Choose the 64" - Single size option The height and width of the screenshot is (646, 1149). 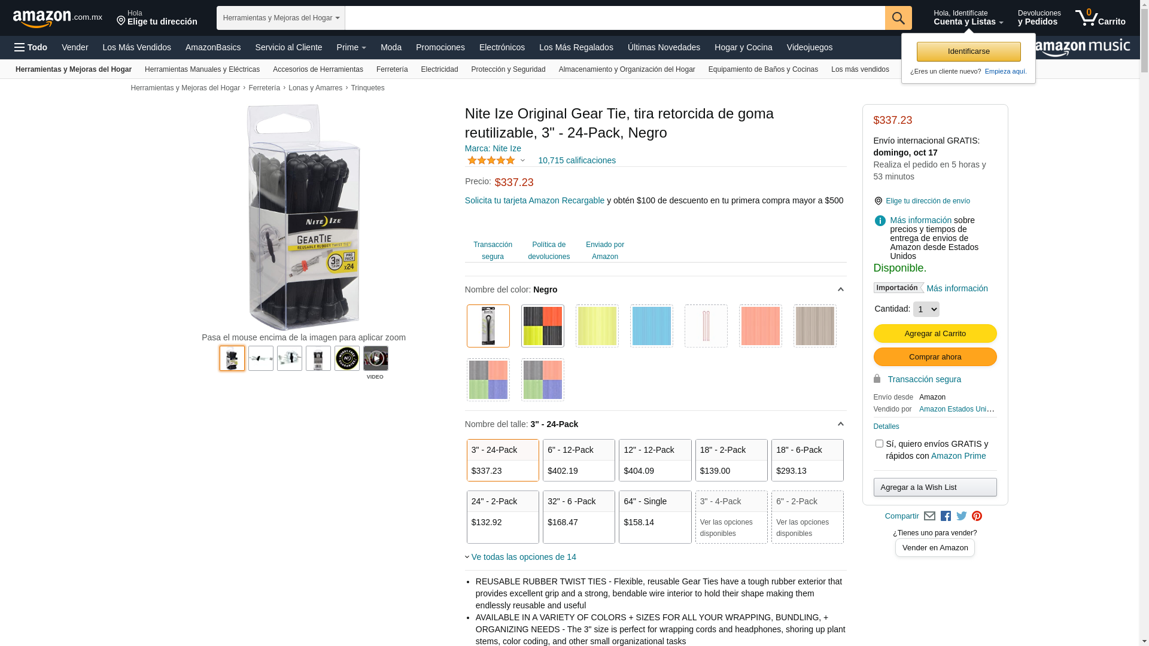[x=655, y=517]
